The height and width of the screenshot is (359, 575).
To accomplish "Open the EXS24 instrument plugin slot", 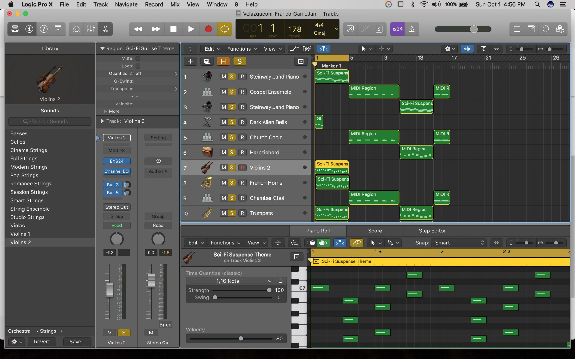I will 116,161.
